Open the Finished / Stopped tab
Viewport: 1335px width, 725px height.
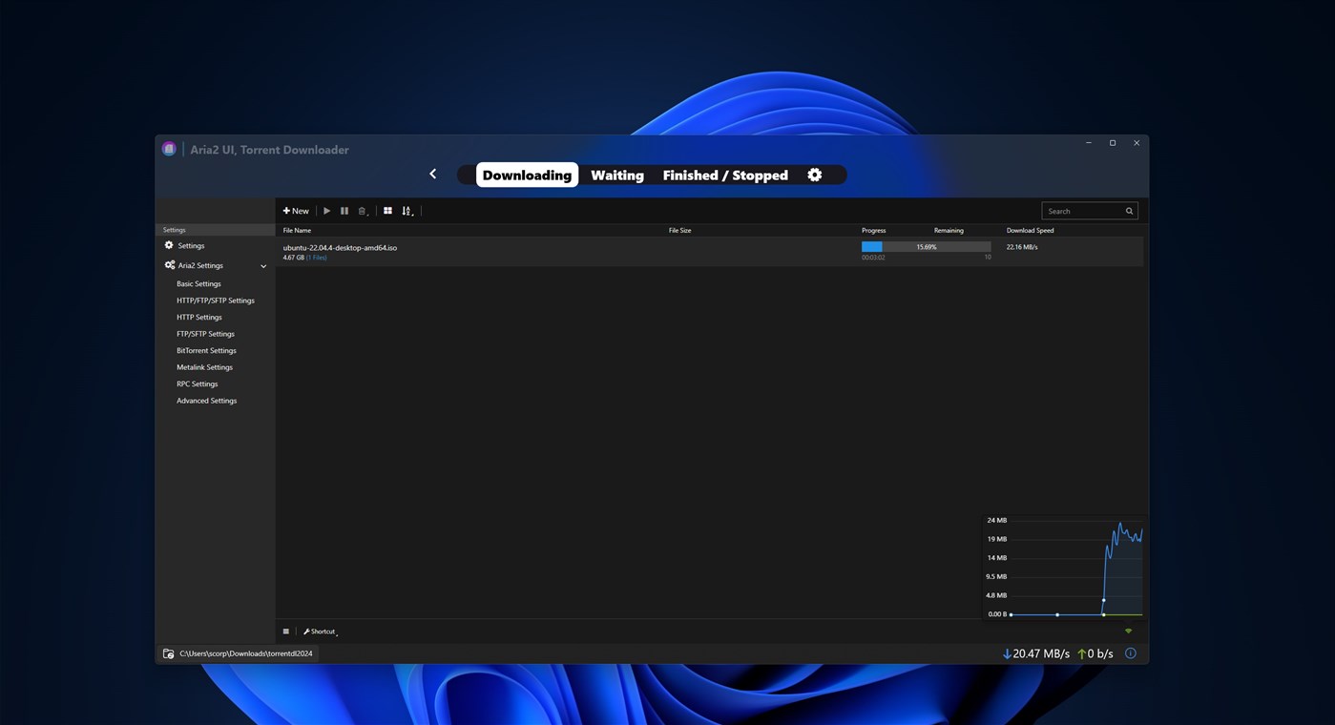click(725, 175)
